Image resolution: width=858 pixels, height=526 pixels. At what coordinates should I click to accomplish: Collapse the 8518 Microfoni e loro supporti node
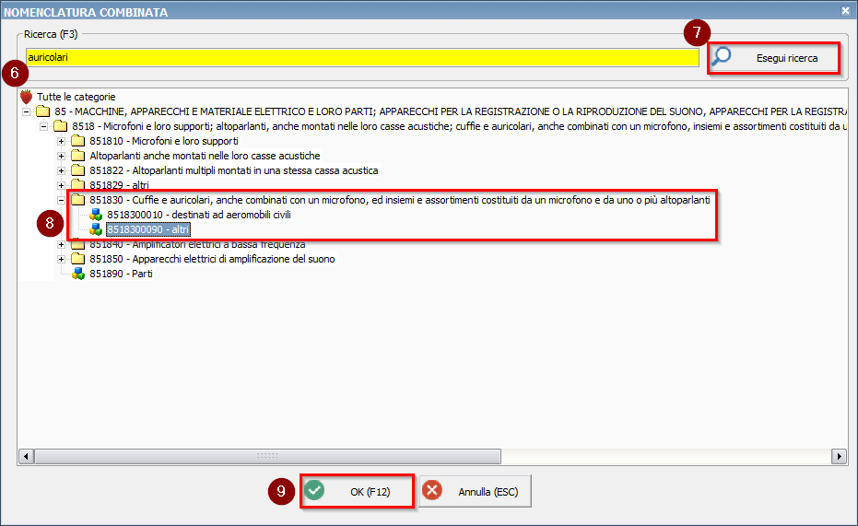pyautogui.click(x=43, y=126)
